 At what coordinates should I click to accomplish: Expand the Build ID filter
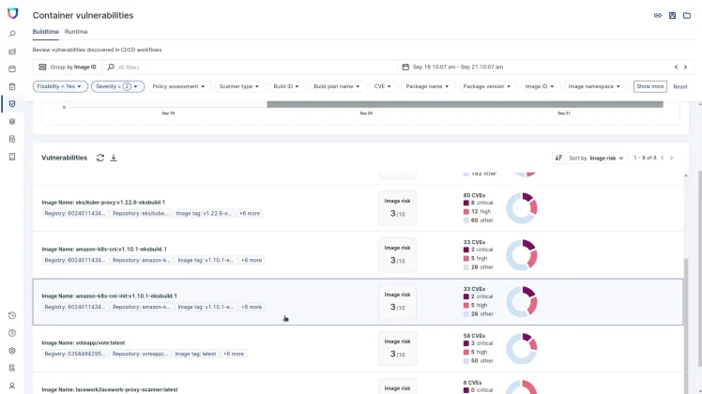pyautogui.click(x=286, y=86)
